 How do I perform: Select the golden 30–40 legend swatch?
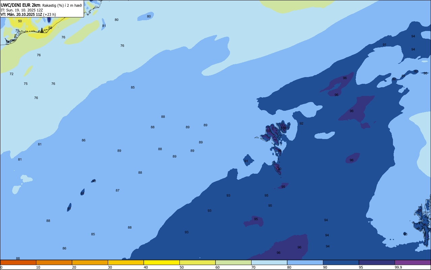click(x=126, y=262)
